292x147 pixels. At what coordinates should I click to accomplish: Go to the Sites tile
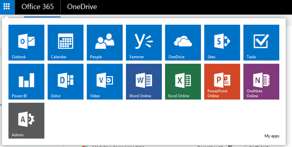click(x=222, y=42)
